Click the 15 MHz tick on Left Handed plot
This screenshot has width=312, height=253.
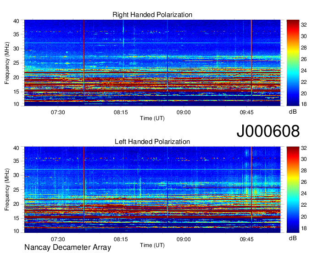[16, 219]
